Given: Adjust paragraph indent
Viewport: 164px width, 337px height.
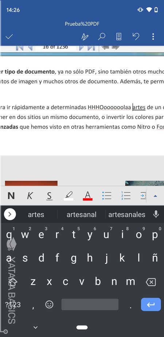Looking at the screenshot, I should (143, 196).
